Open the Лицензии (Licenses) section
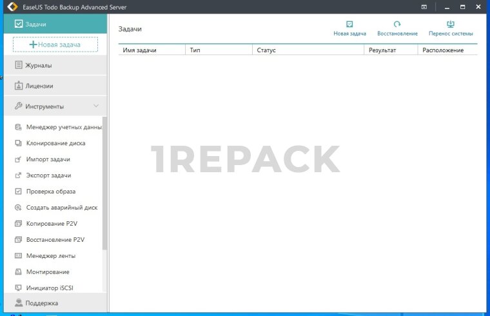The image size is (490, 316). 39,86
